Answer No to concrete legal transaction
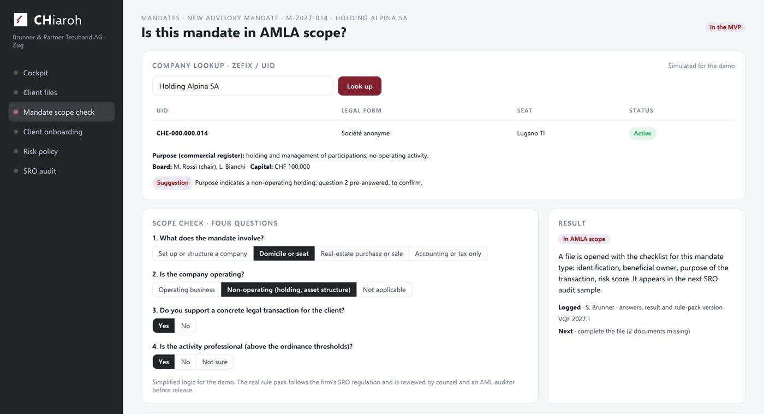Image resolution: width=764 pixels, height=414 pixels. (186, 326)
